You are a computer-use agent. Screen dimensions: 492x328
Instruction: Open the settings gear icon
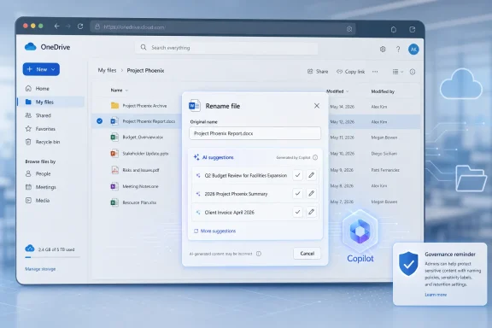click(x=383, y=49)
